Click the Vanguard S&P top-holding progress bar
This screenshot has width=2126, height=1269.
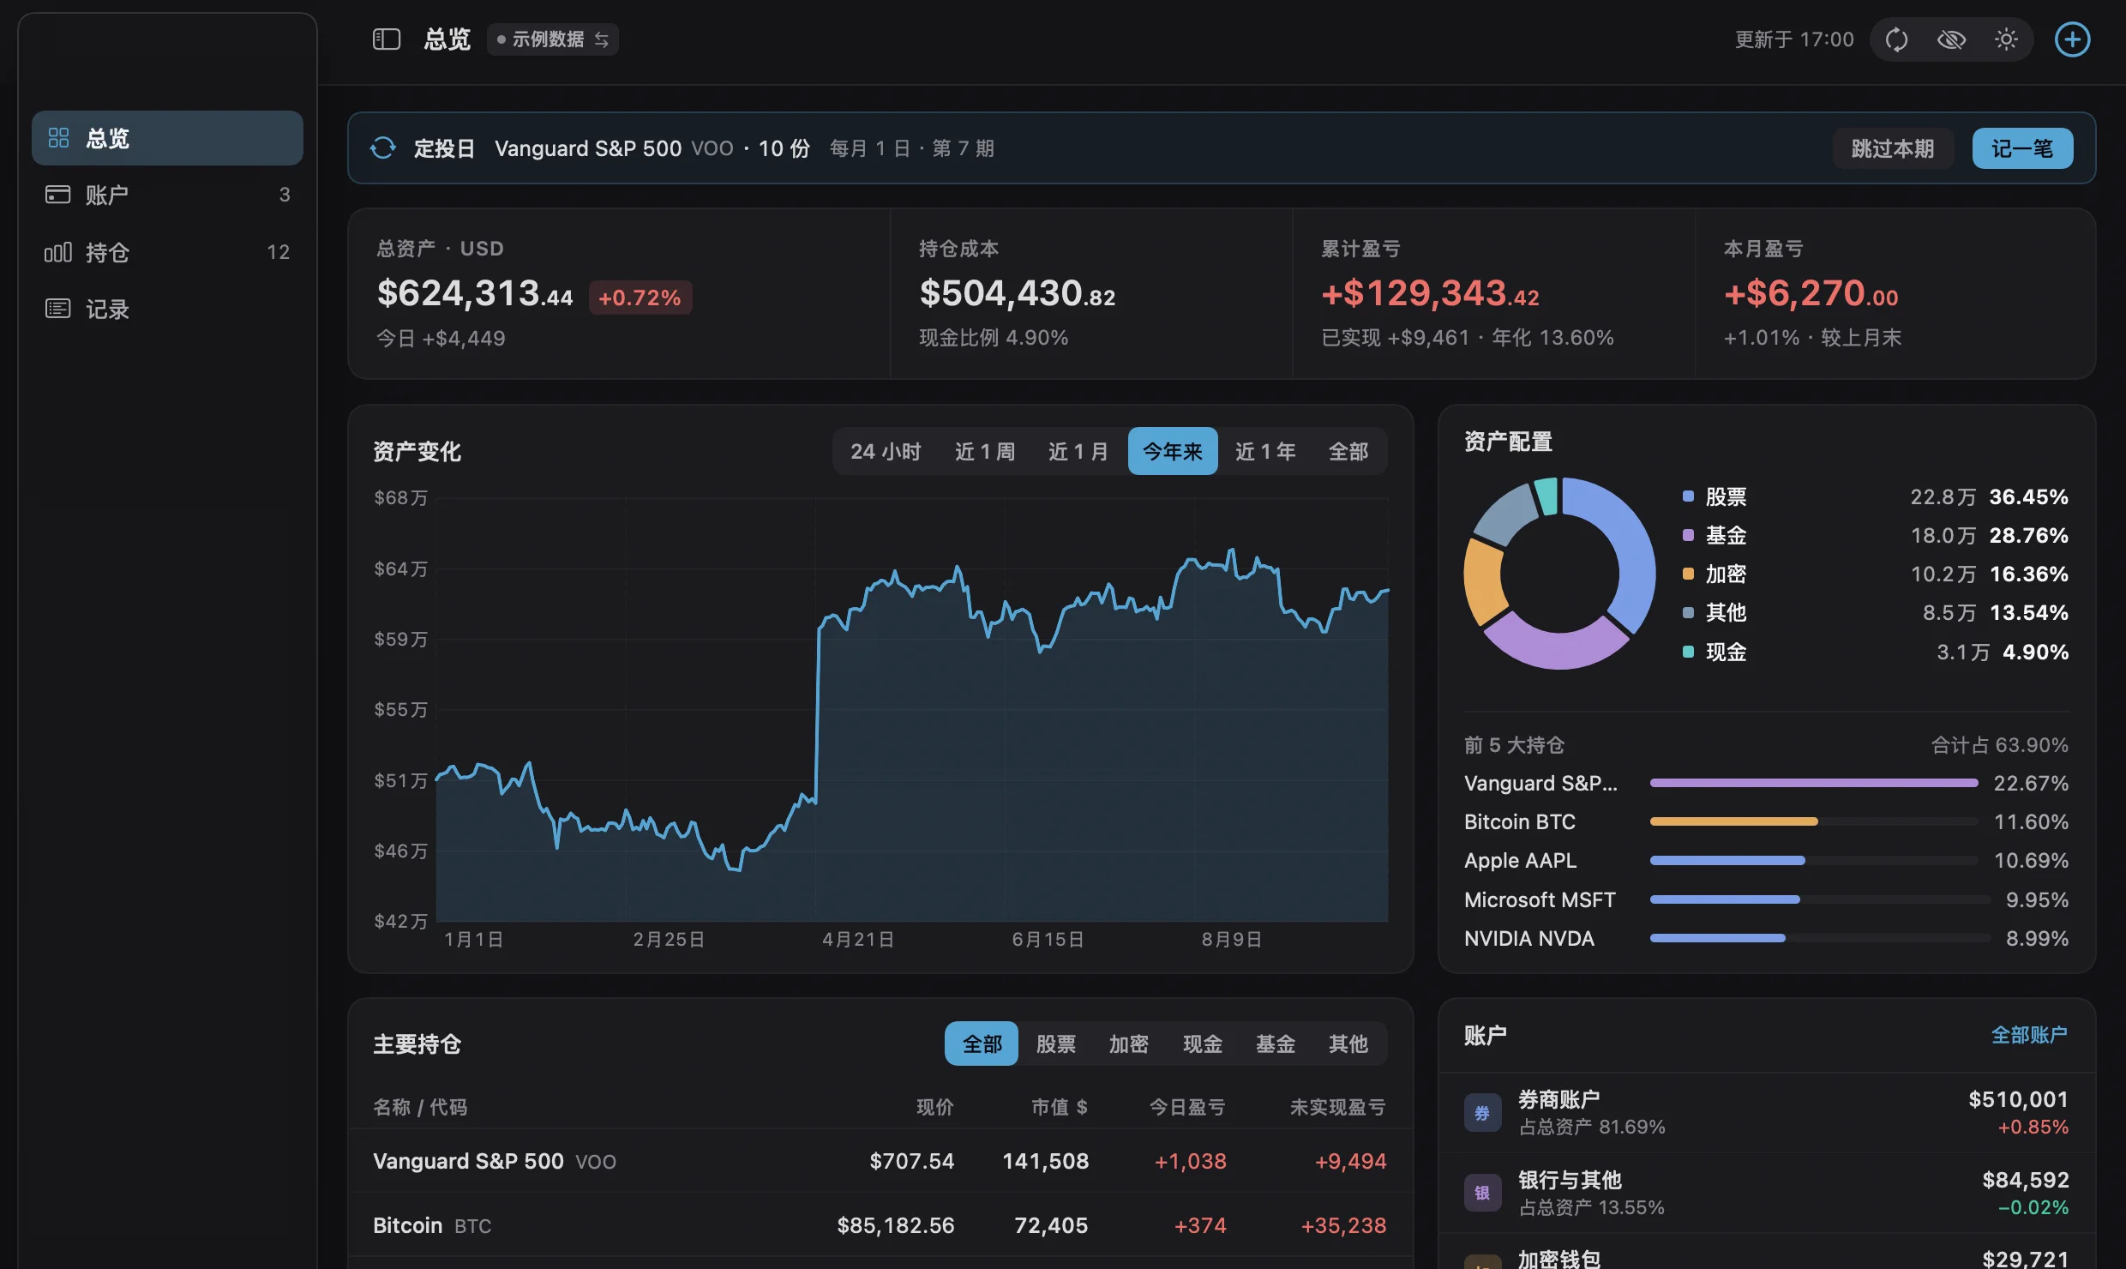coord(1814,783)
